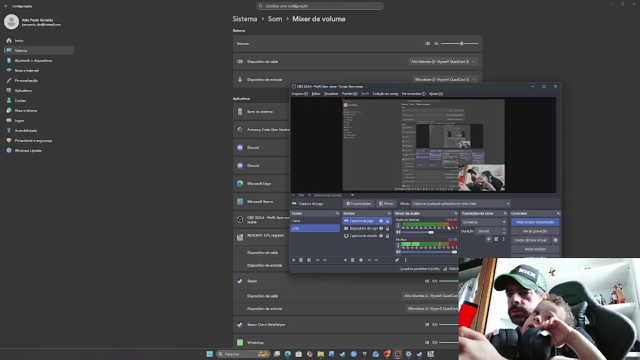Toggle visibility of Dispositivo de captura source
Viewport: 640px width, 360px height.
coord(381,228)
